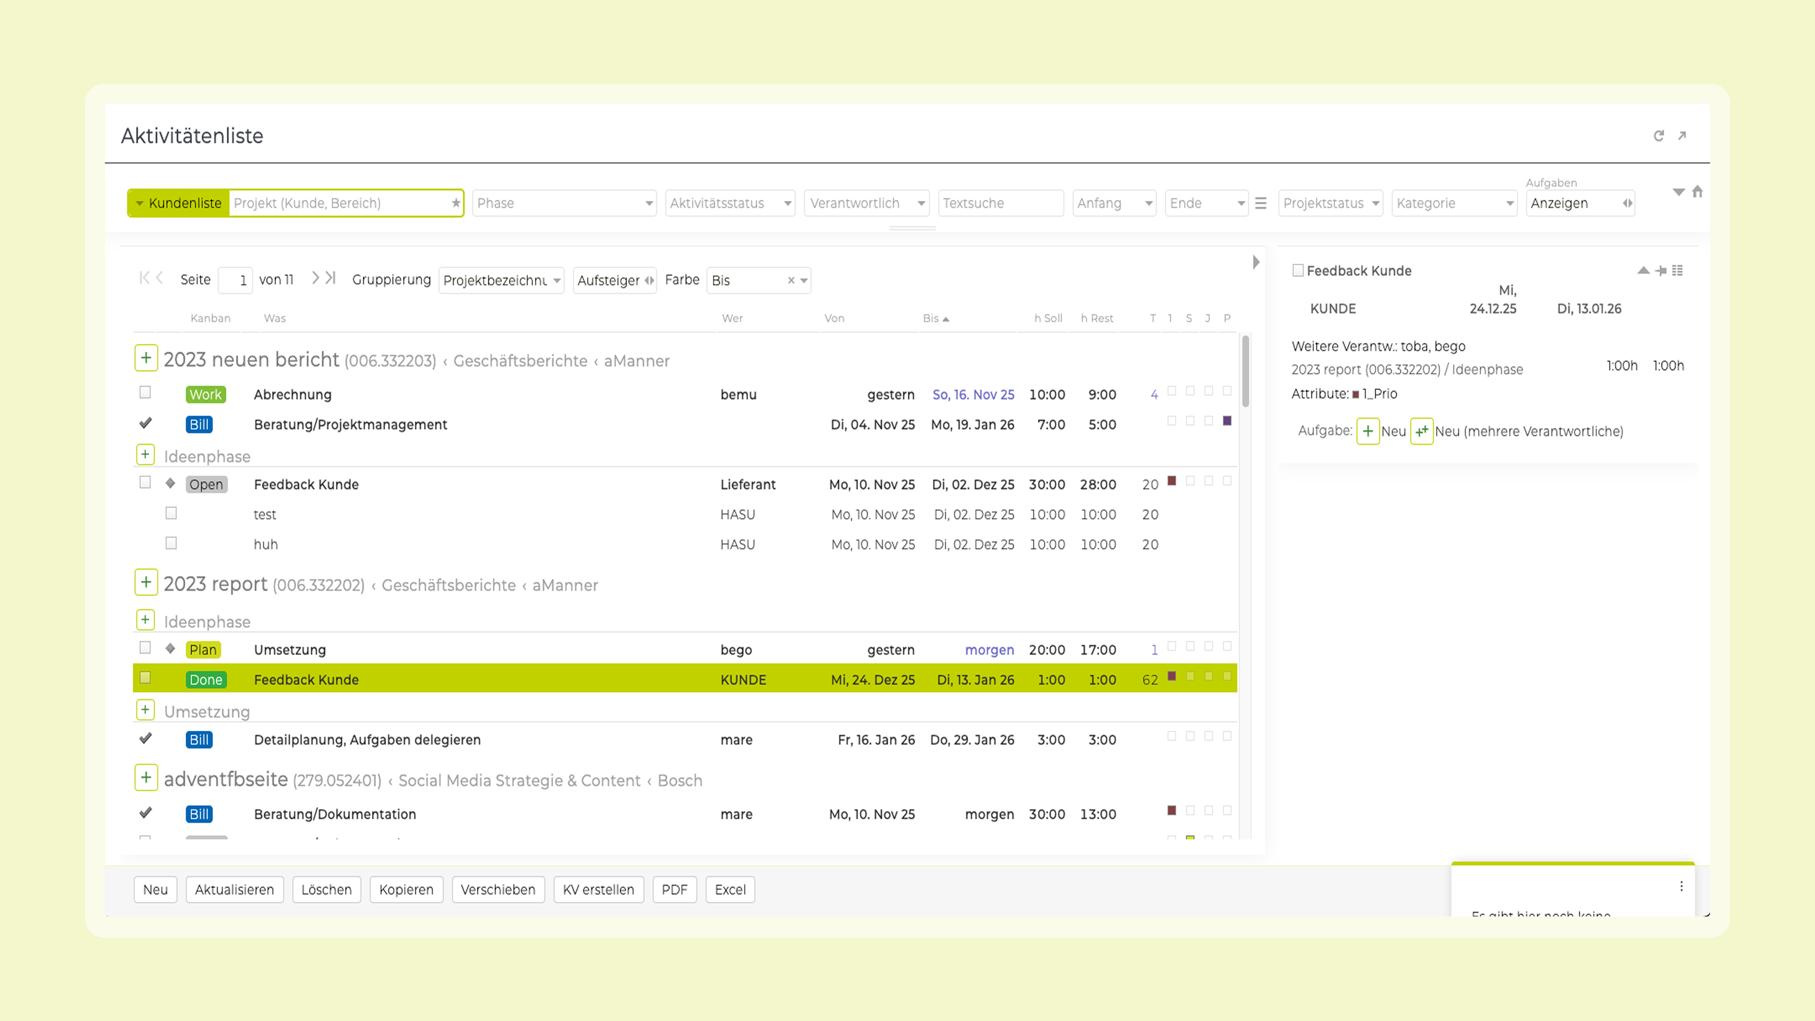
Task: Tick the checkbox for the Abrechnung activity
Action: pos(145,392)
